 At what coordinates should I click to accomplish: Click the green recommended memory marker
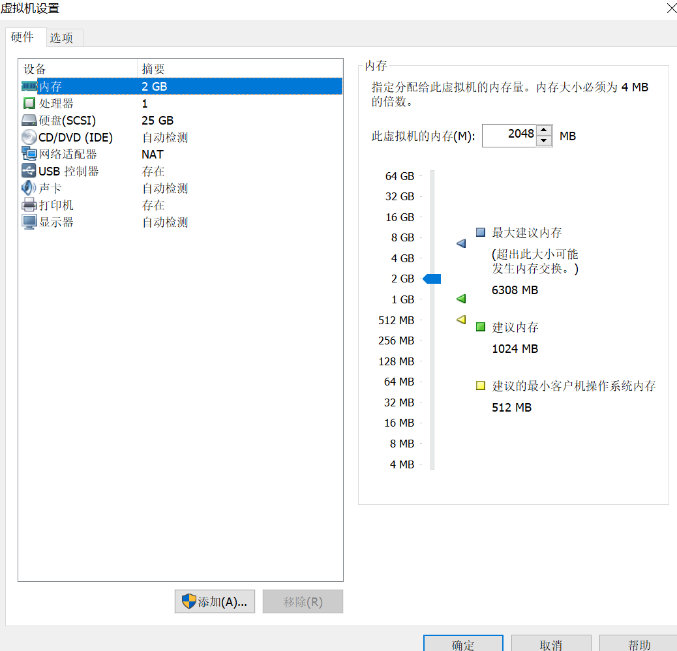point(461,299)
